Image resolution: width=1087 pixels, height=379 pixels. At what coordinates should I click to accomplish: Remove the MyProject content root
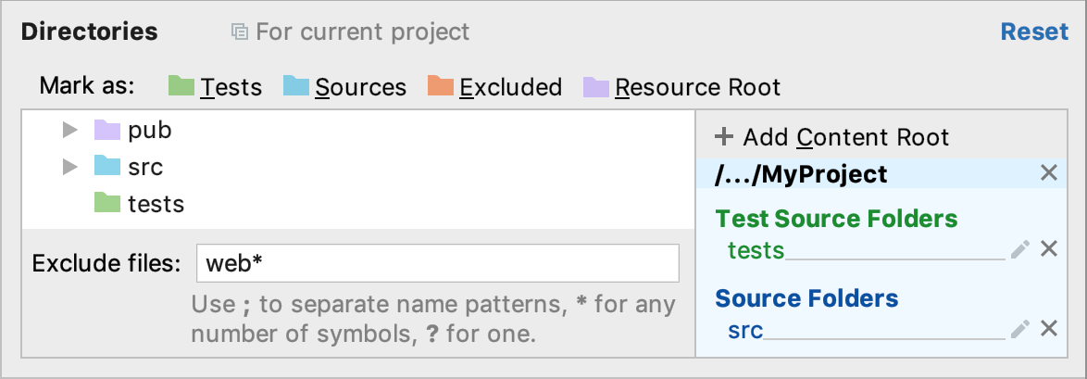pyautogui.click(x=1049, y=173)
